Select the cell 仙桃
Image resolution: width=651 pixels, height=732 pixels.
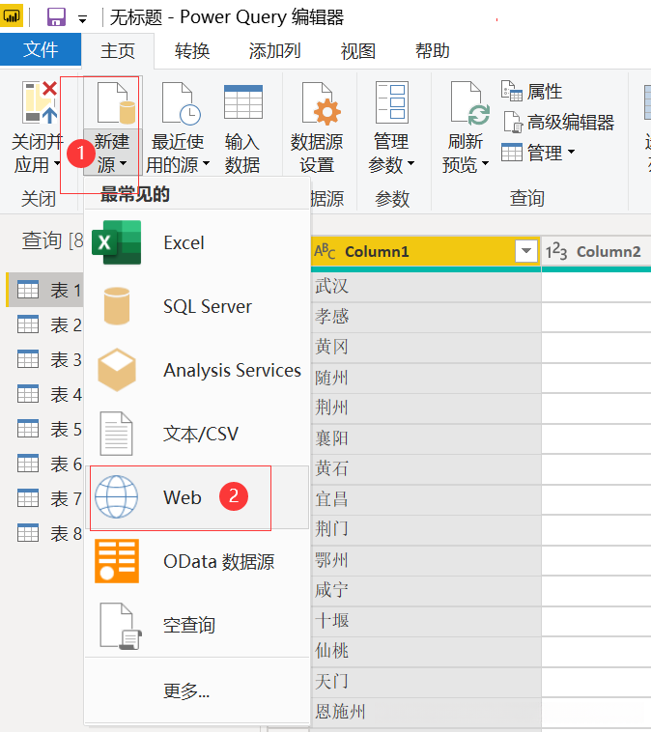(x=426, y=651)
